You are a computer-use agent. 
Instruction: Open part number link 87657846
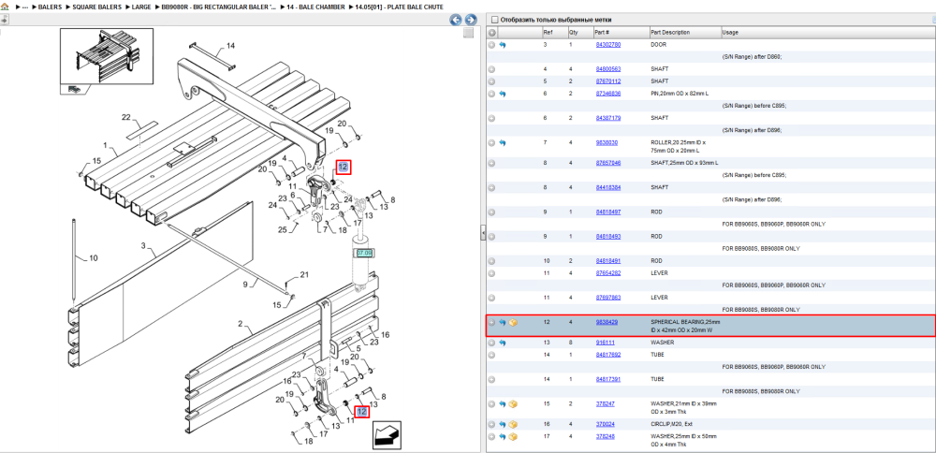608,163
